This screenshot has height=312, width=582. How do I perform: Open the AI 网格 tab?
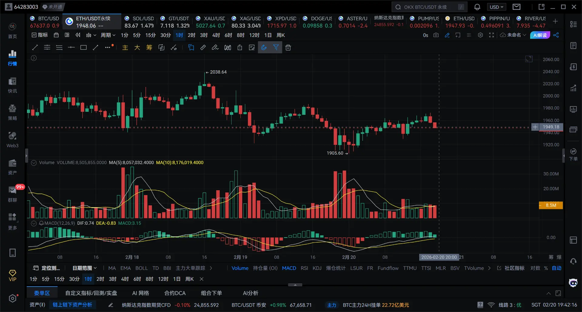[141, 293]
